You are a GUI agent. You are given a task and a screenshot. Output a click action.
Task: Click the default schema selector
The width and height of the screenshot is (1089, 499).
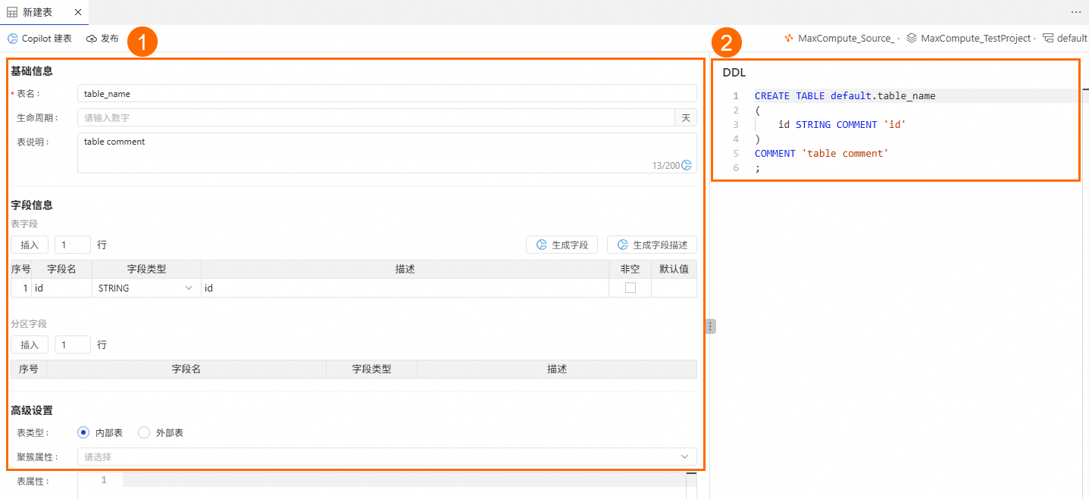click(x=1065, y=39)
